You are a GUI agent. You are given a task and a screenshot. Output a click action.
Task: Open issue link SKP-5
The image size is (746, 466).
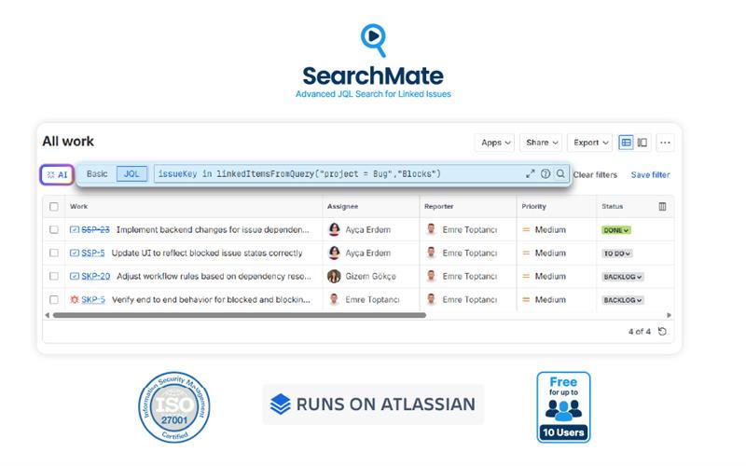93,299
